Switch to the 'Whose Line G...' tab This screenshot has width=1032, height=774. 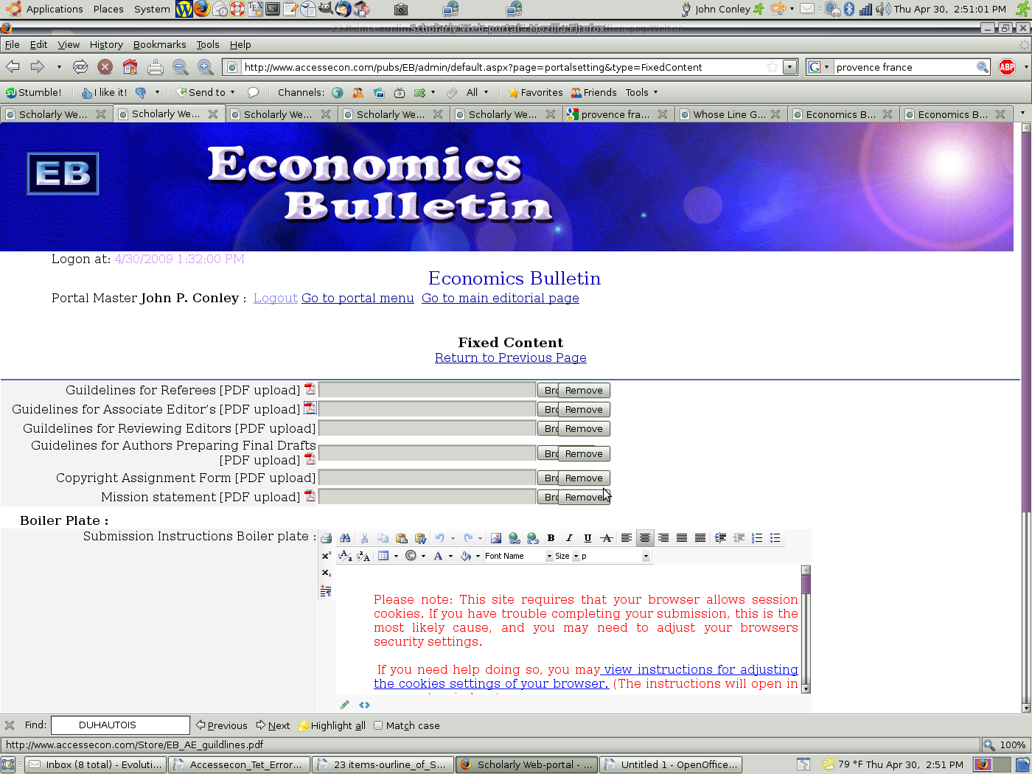click(x=728, y=114)
